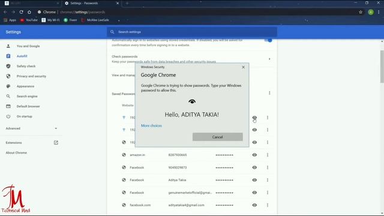This screenshot has width=384, height=216.
Task: Open the More choices link
Action: (151, 125)
